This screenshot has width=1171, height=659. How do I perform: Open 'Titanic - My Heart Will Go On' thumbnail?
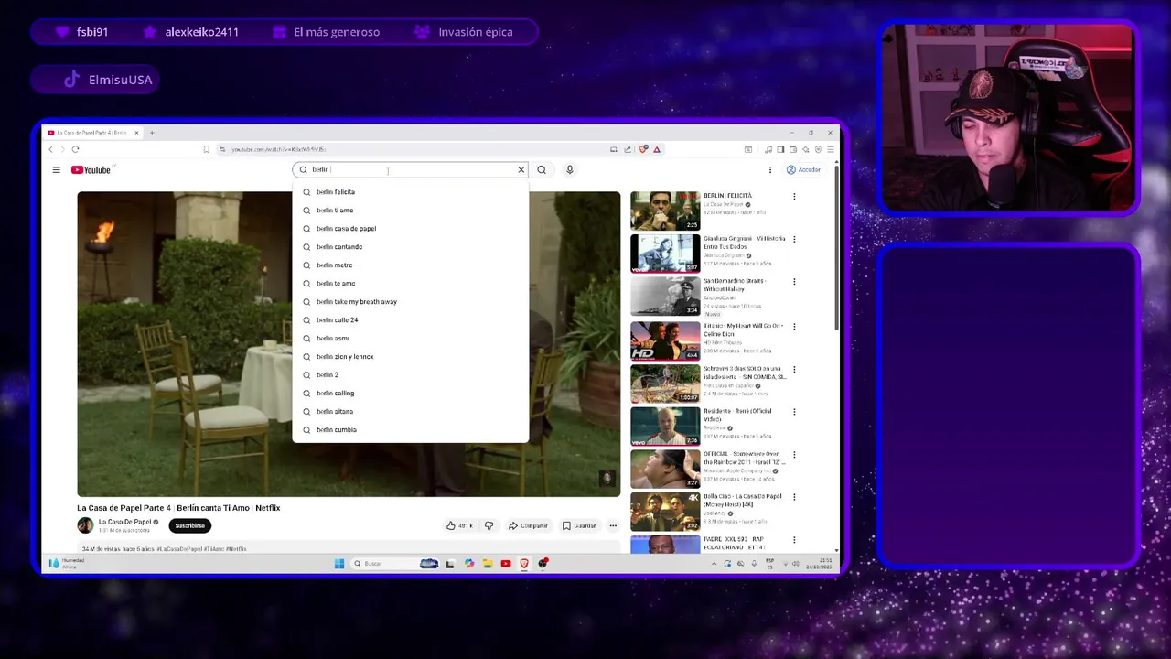click(x=665, y=340)
